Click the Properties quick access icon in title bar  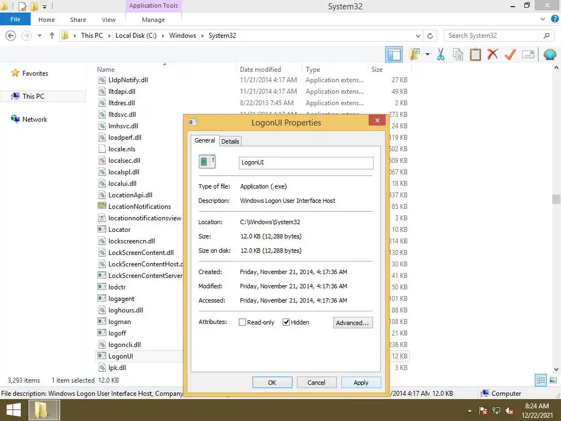pyautogui.click(x=22, y=6)
